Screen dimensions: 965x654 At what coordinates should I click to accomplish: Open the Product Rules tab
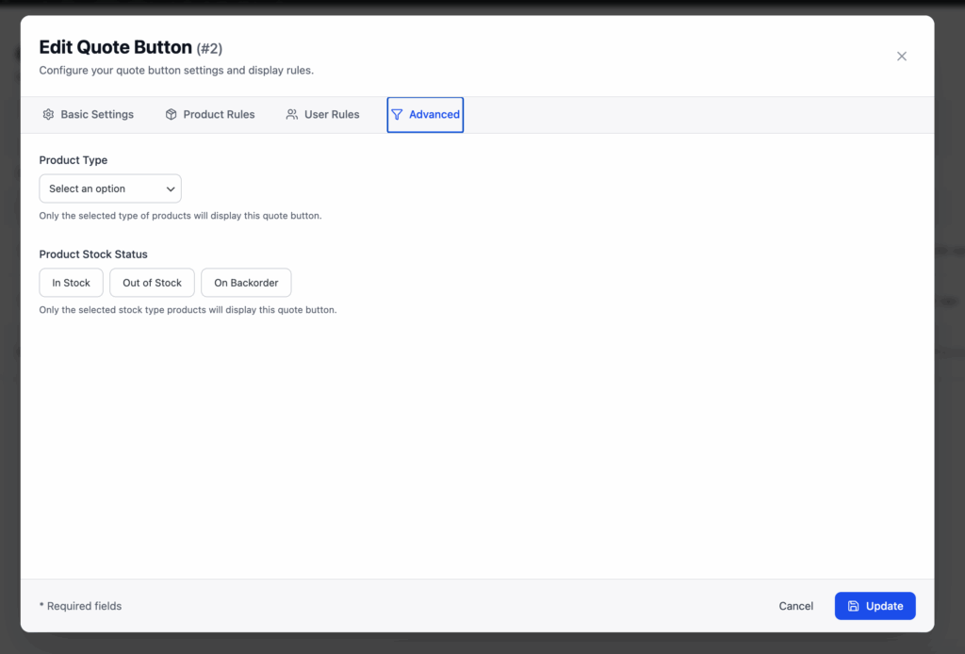click(219, 115)
